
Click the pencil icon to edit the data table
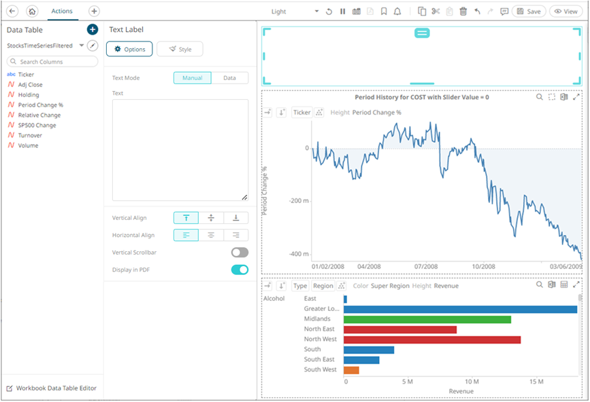pos(93,45)
